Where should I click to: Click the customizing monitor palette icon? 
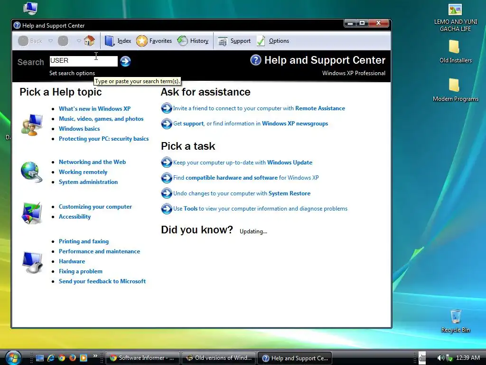[32, 213]
